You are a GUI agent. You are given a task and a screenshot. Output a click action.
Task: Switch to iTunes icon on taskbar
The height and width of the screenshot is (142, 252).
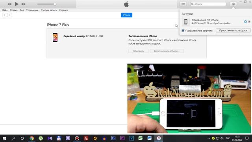159,138
